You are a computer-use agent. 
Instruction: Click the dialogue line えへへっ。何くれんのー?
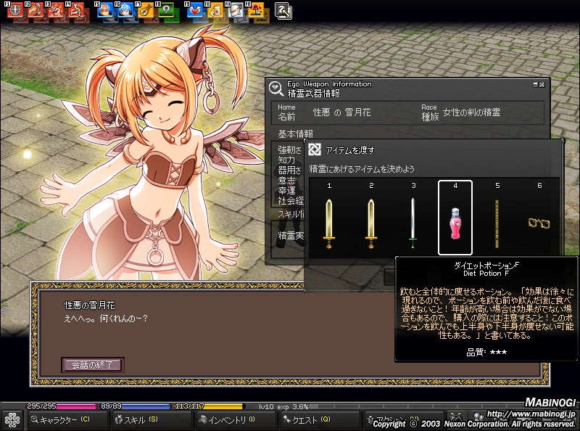point(106,319)
